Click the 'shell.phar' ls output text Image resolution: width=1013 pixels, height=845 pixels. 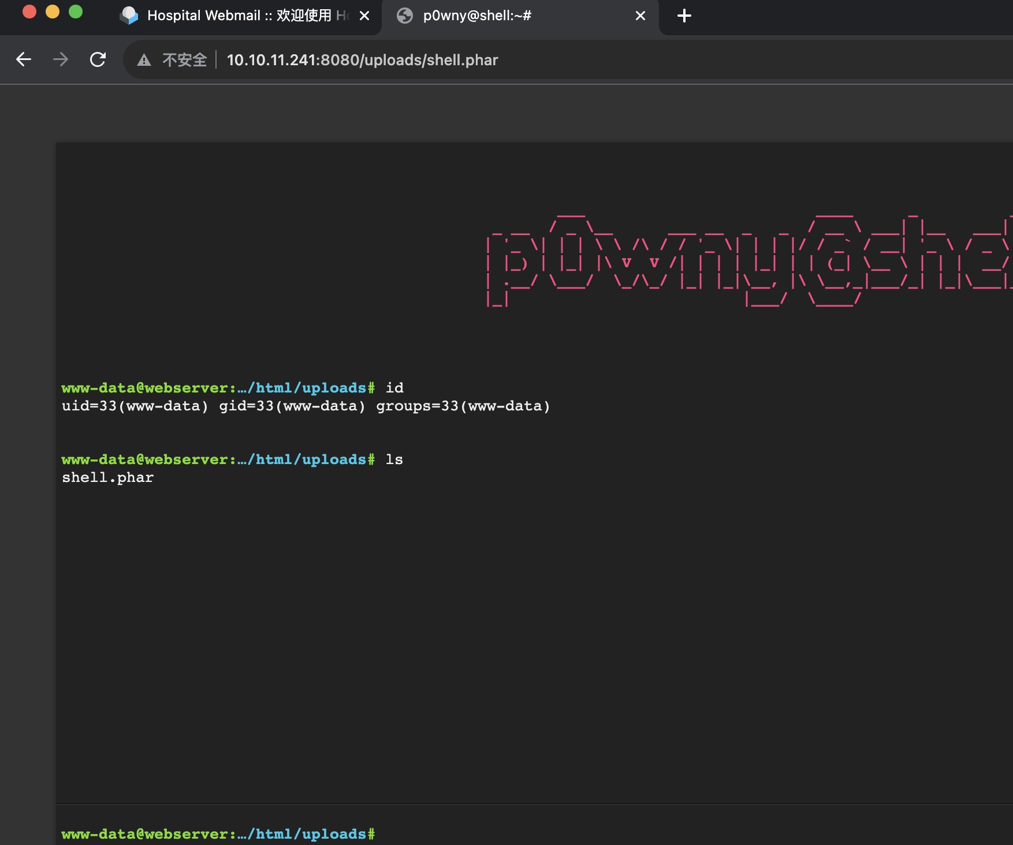pyautogui.click(x=108, y=478)
